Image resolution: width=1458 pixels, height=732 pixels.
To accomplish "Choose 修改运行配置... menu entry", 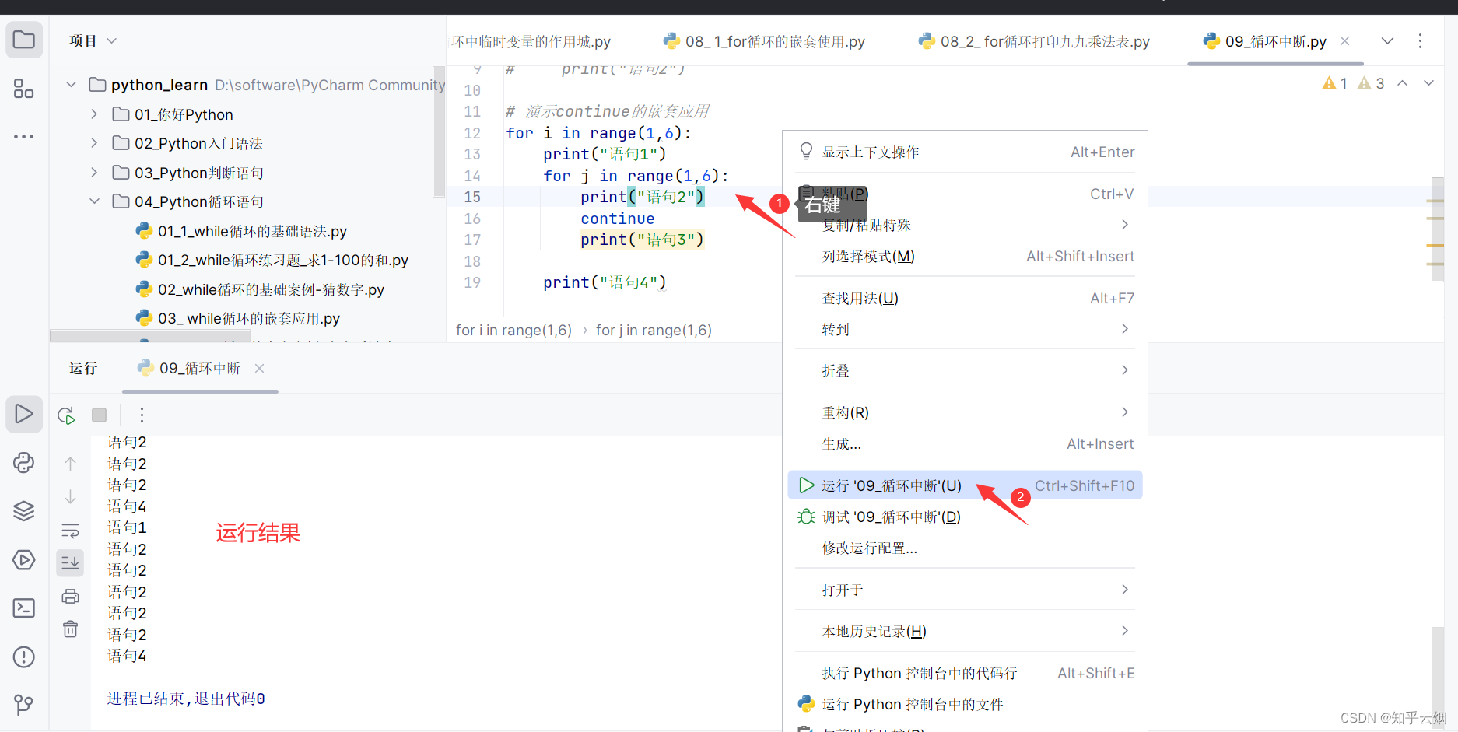I will tap(965, 548).
